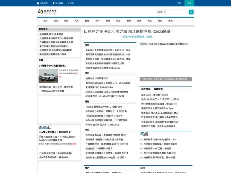The height and width of the screenshot is (173, 231).
Task: Open the 财经 navigation item
Action: pos(66,21)
